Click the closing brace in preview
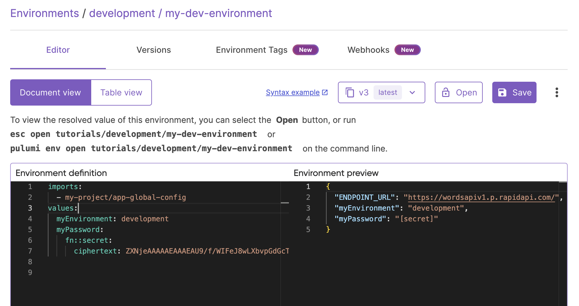Image resolution: width=579 pixels, height=306 pixels. 328,230
